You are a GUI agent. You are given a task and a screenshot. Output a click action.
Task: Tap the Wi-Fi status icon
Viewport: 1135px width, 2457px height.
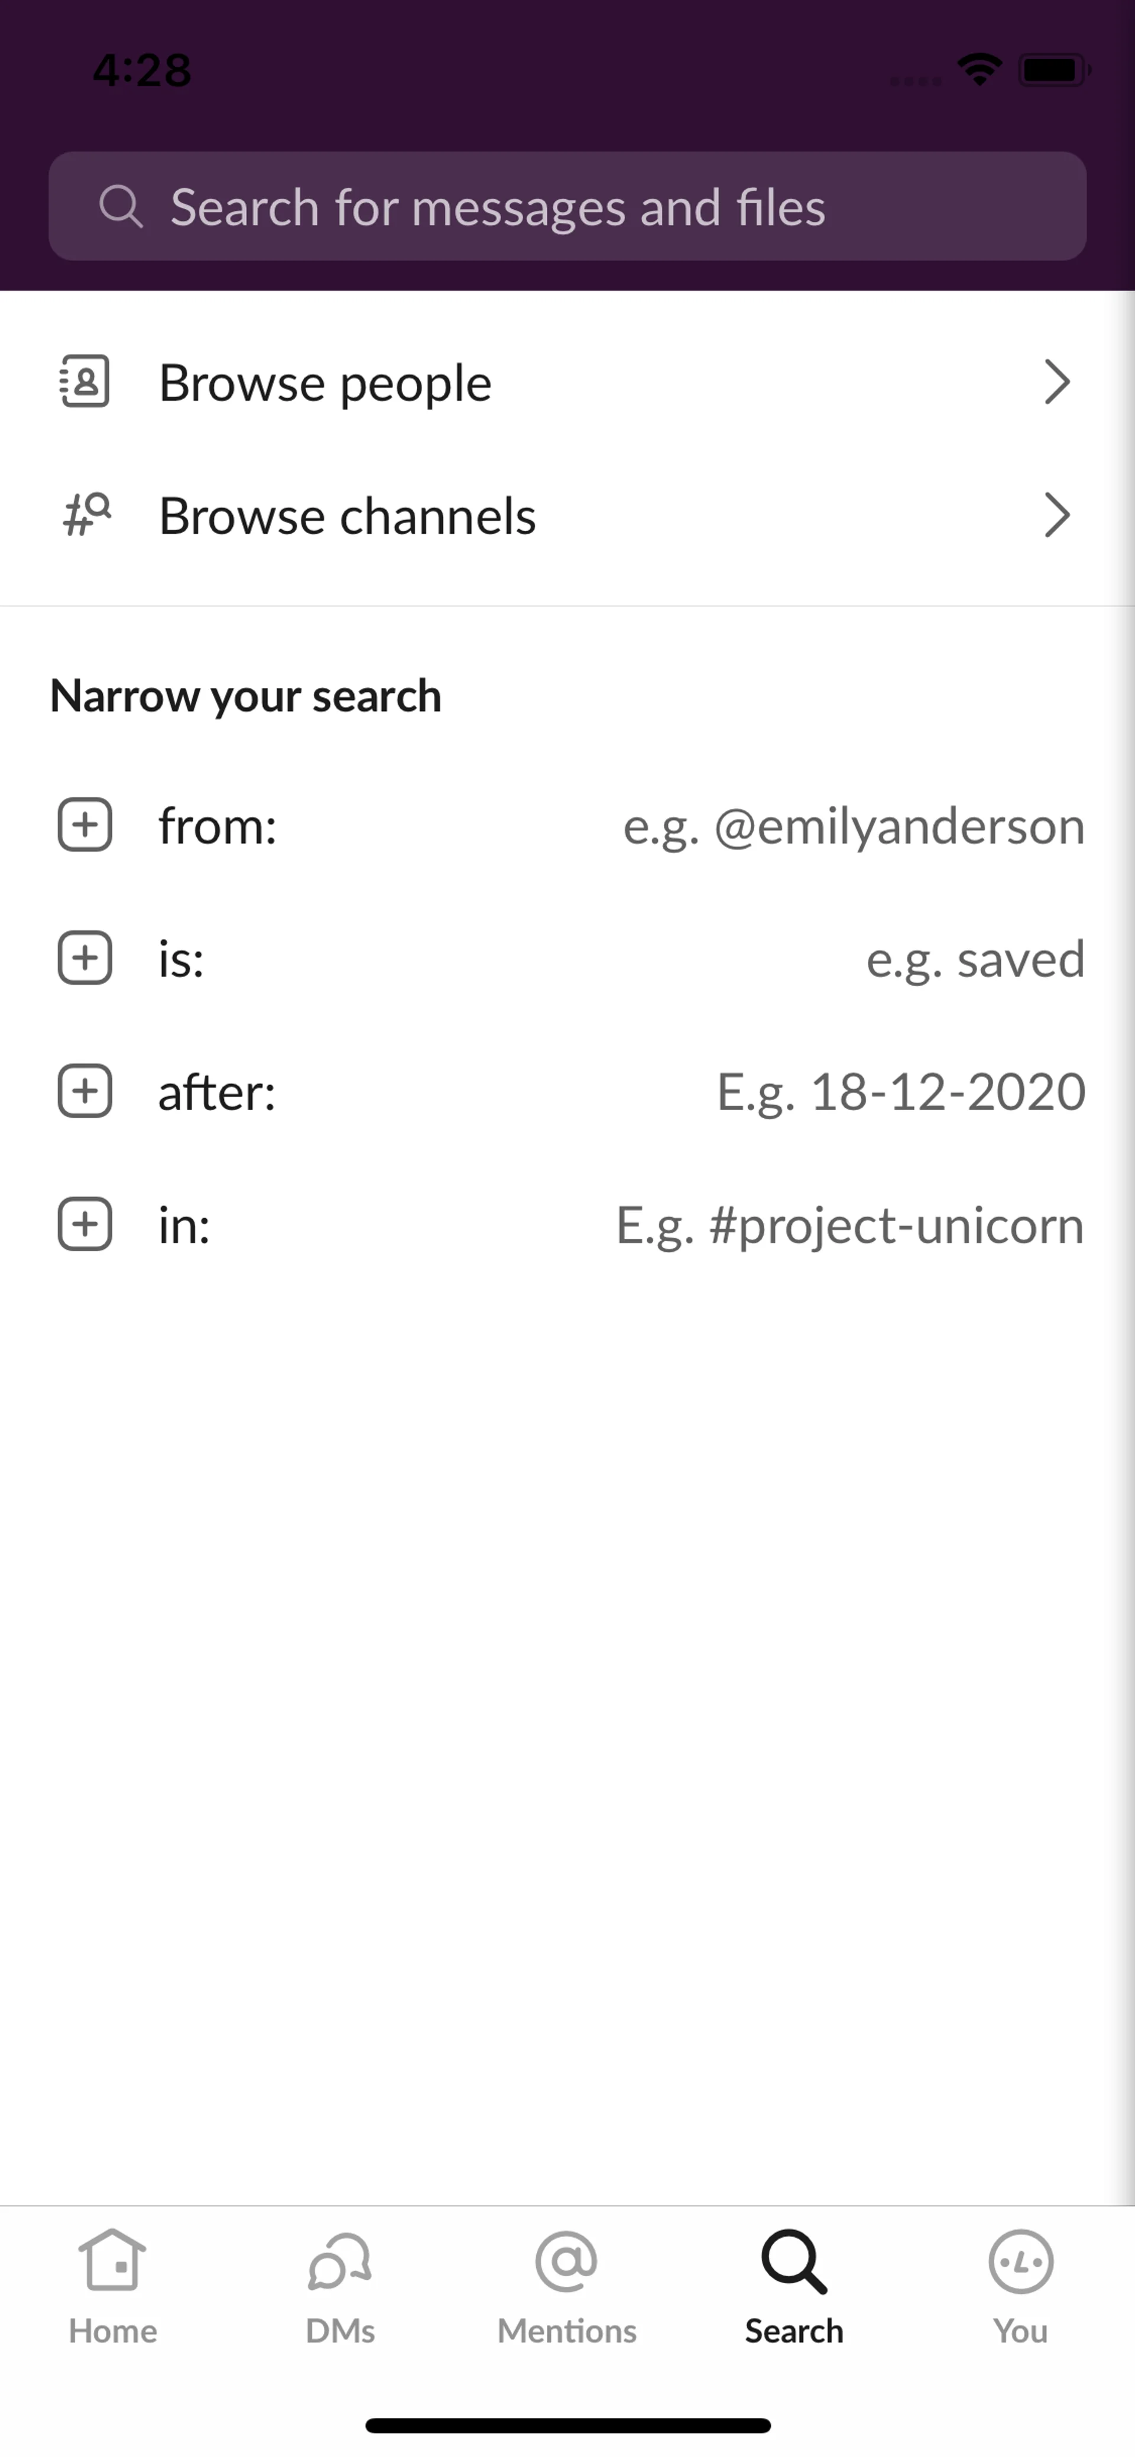(978, 70)
